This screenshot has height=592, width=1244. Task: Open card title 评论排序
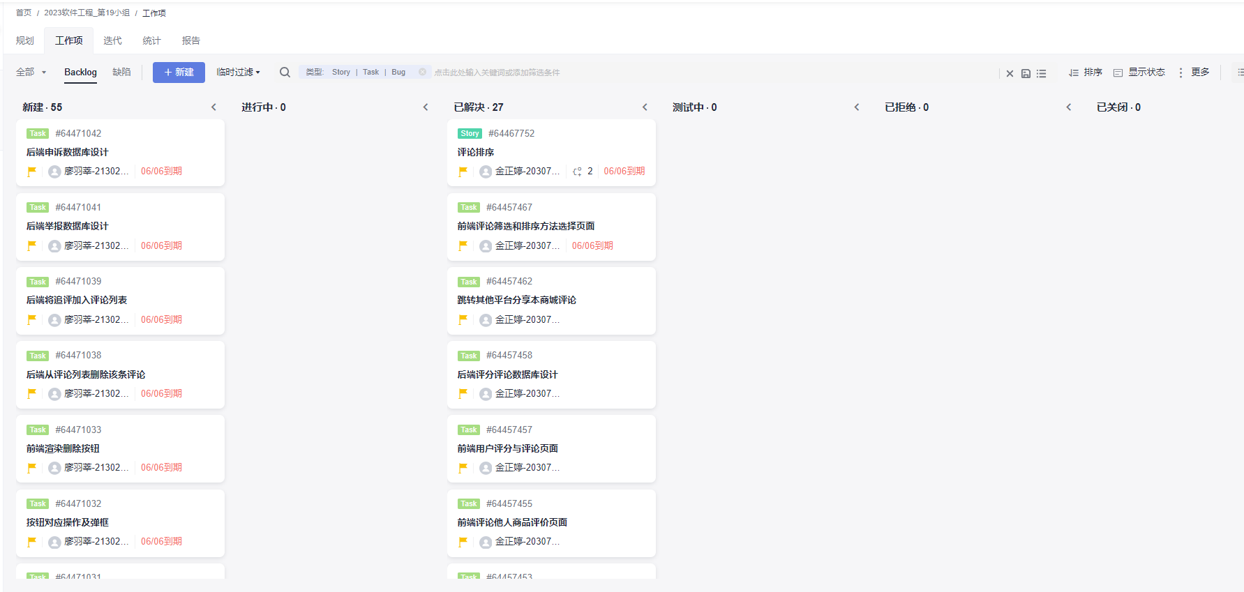click(x=476, y=152)
